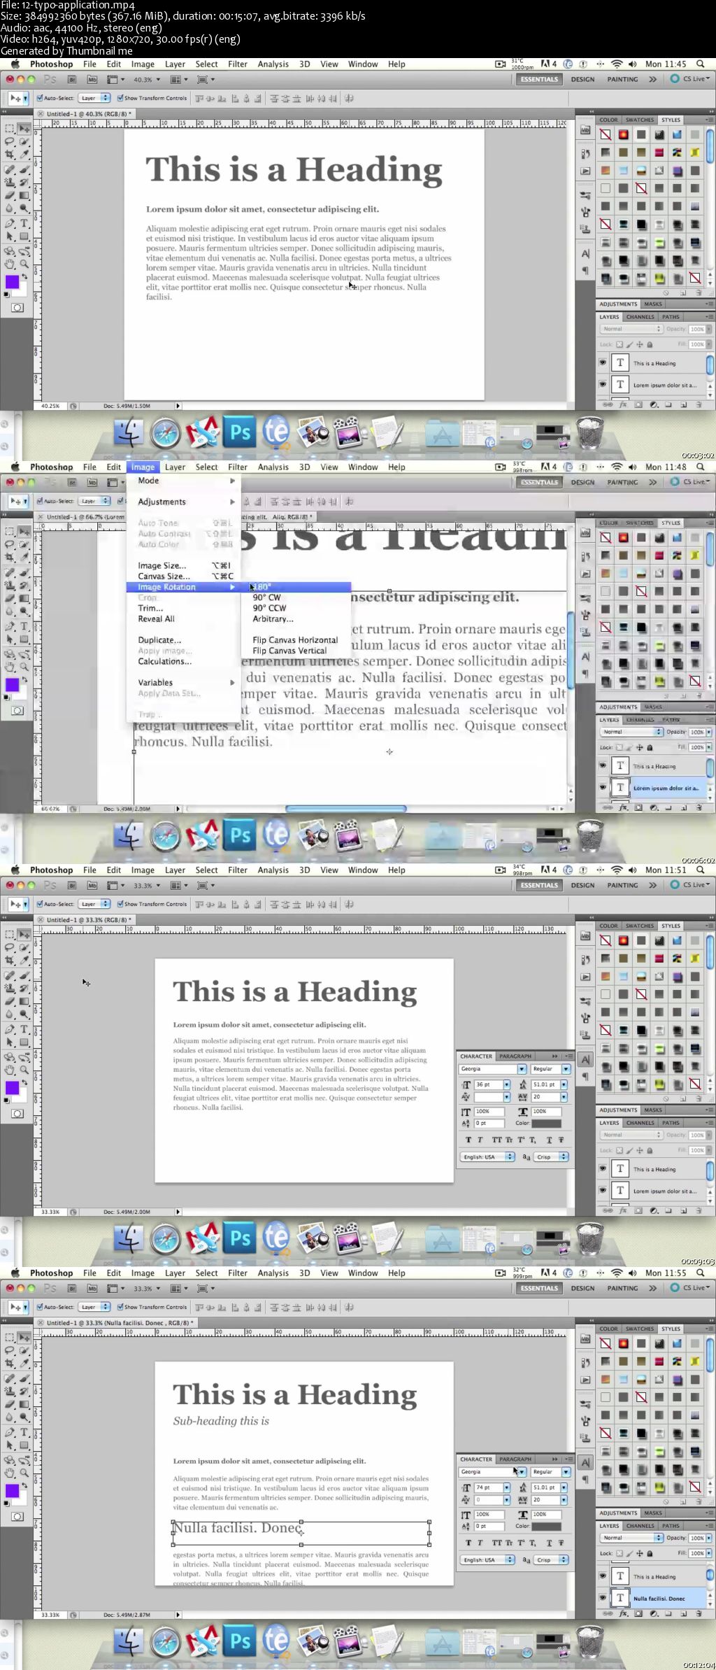Open Character panel icon in 11:45 panel dock
Image resolution: width=716 pixels, height=1670 pixels.
(585, 253)
